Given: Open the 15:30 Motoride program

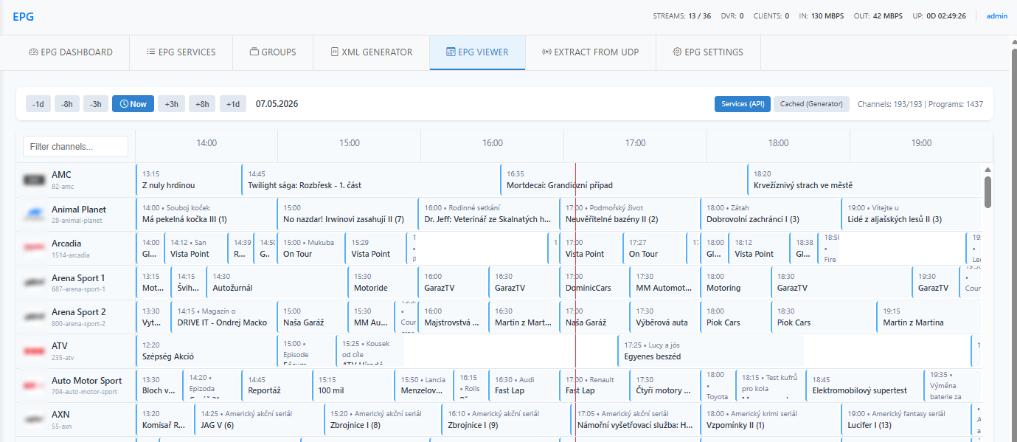Looking at the screenshot, I should [x=382, y=283].
